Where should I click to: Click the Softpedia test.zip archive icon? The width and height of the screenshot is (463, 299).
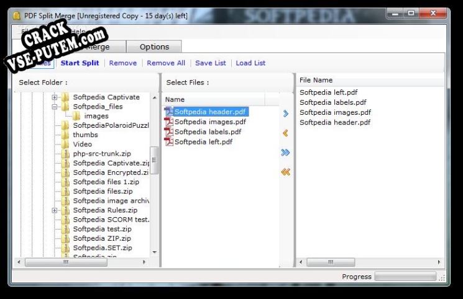click(x=65, y=229)
